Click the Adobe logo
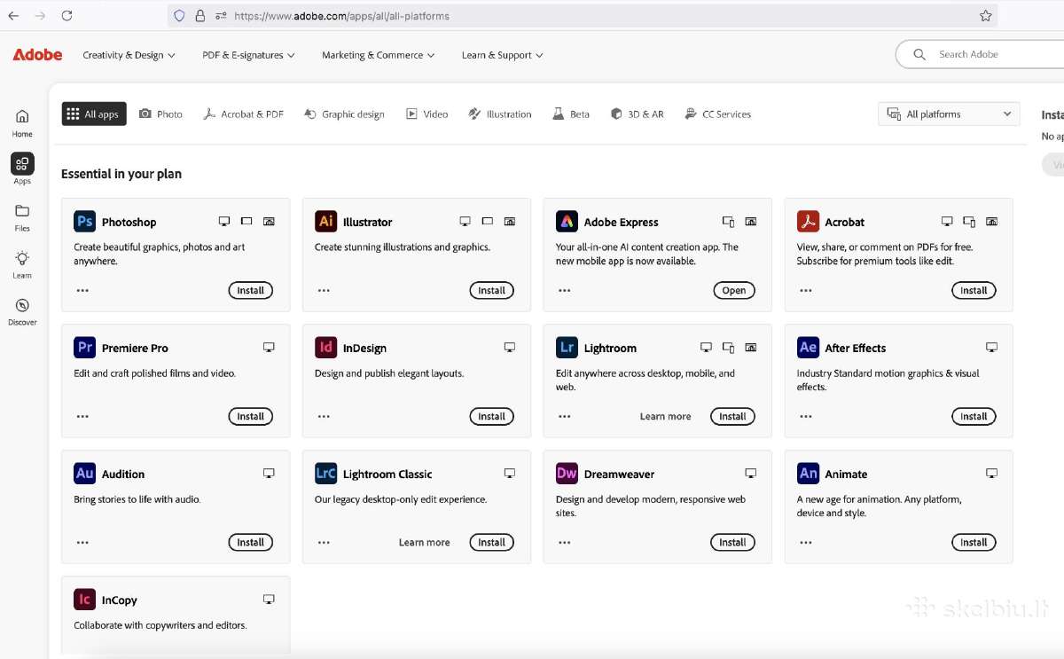The width and height of the screenshot is (1064, 659). coord(37,55)
